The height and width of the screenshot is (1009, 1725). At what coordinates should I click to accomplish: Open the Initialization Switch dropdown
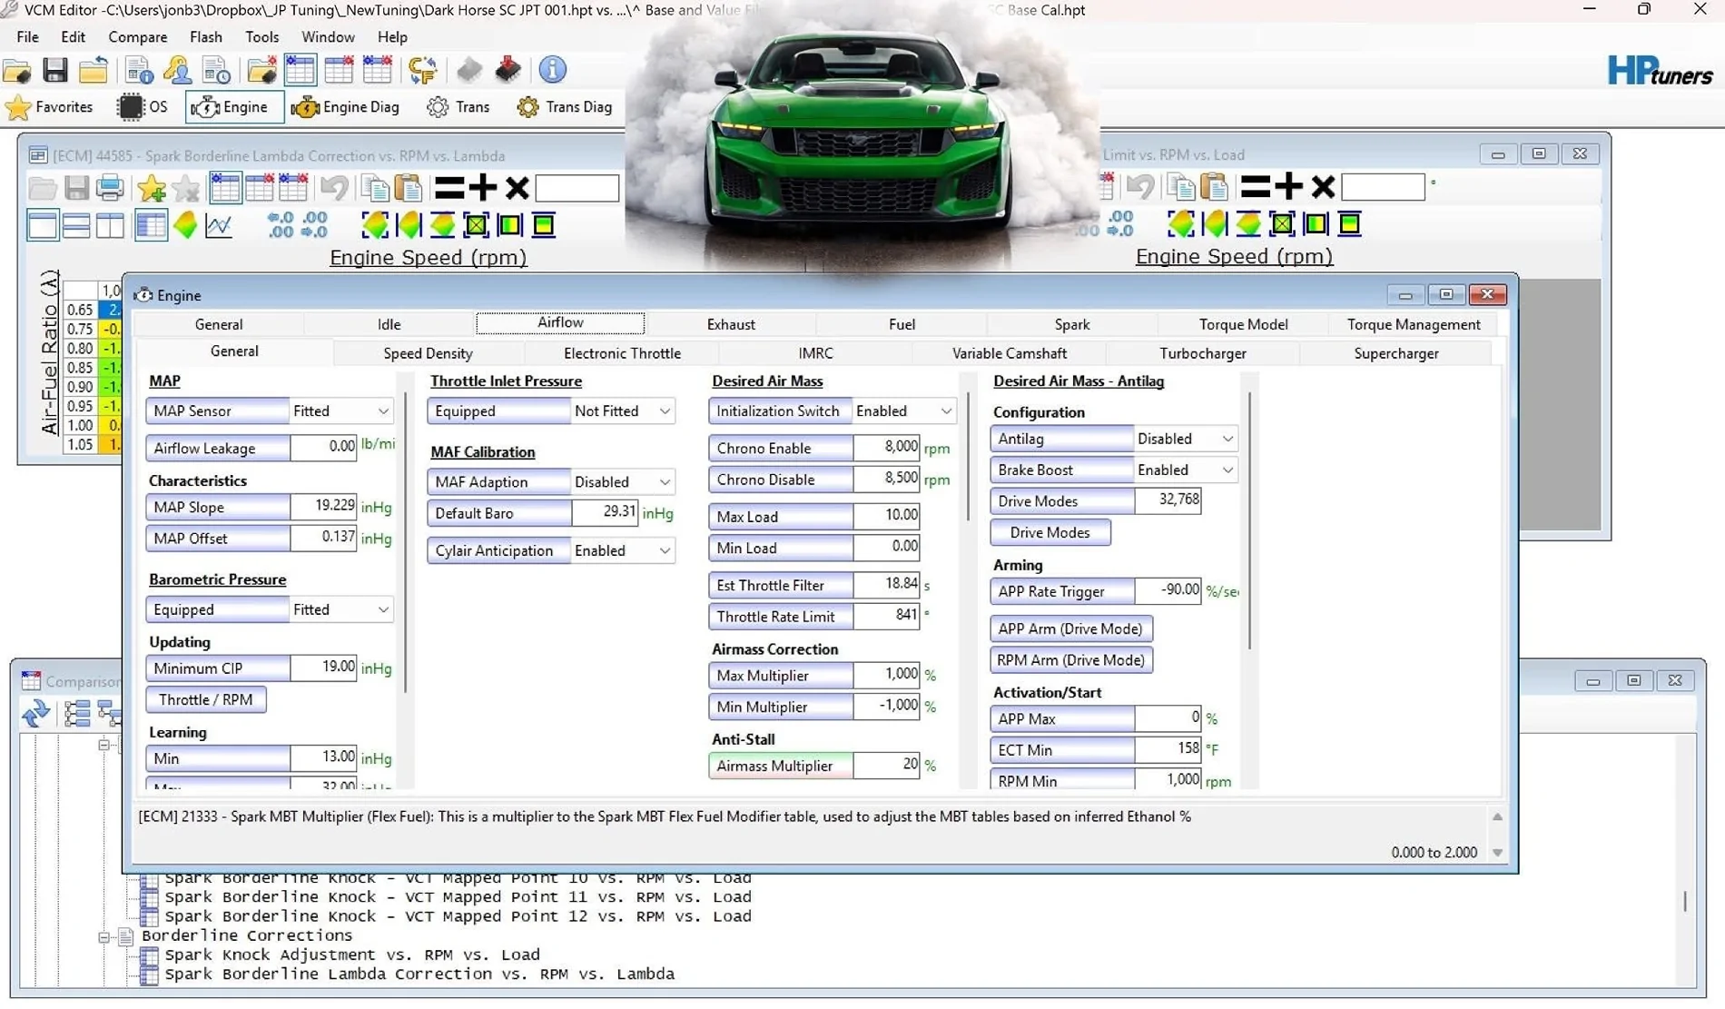[x=904, y=411]
